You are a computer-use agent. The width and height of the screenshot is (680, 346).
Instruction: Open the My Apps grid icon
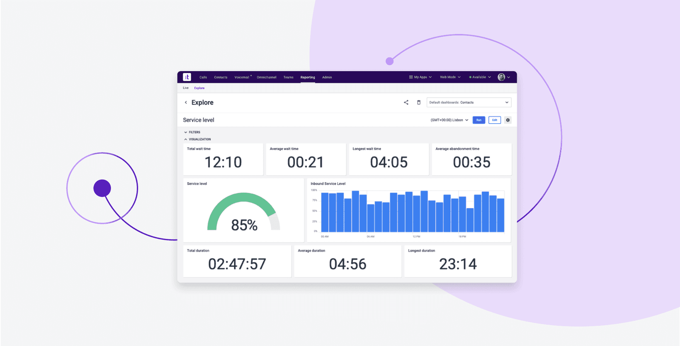[411, 77]
